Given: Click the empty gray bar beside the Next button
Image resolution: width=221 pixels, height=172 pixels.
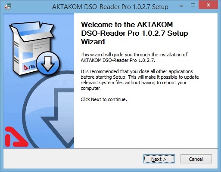Looking at the screenshot, I should [73, 159].
